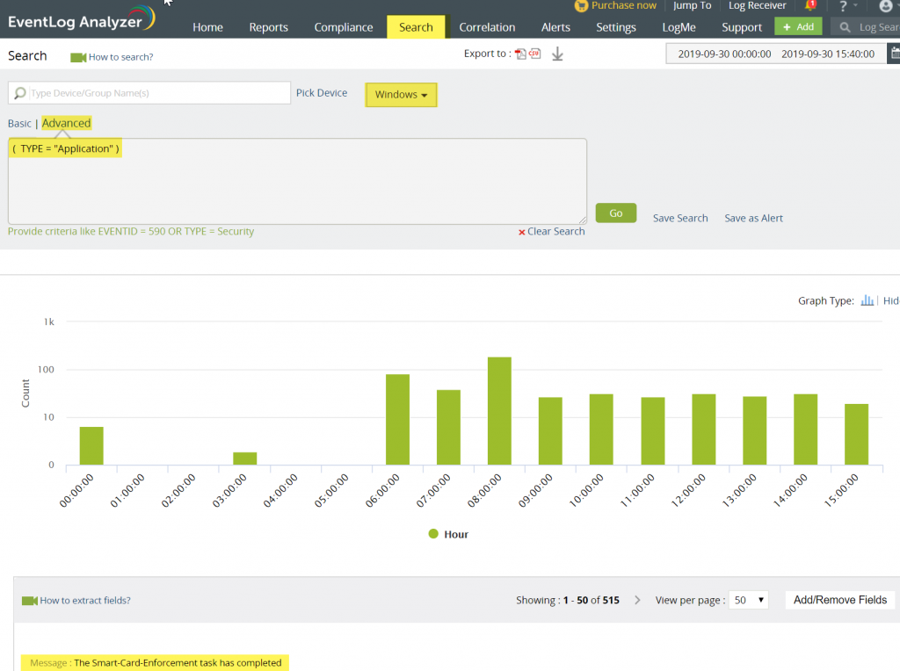Open the Jump To menu
900x671 pixels.
pyautogui.click(x=693, y=6)
